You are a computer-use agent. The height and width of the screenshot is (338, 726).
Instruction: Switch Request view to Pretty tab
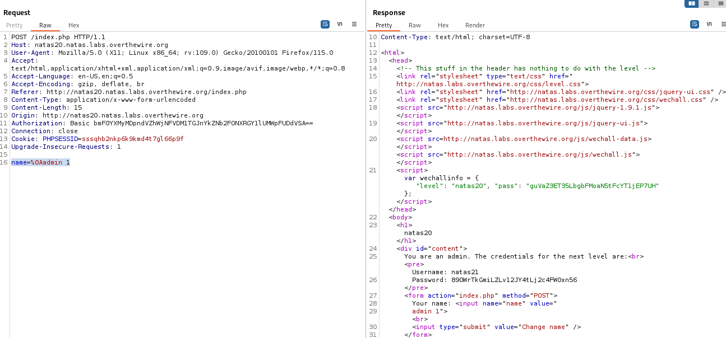point(15,25)
